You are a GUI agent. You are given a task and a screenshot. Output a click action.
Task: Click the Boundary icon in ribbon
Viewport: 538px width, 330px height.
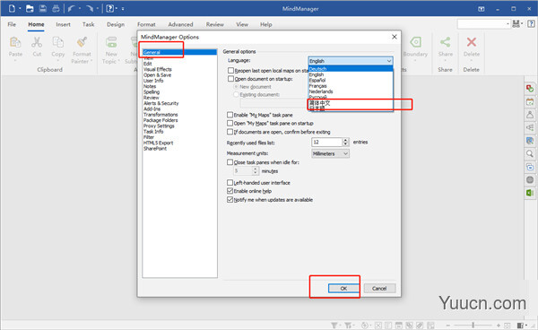(x=415, y=42)
